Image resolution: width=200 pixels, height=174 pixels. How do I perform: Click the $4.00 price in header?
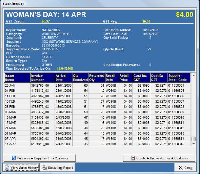(x=184, y=15)
